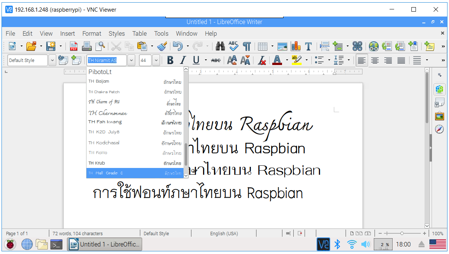The height and width of the screenshot is (254, 449).
Task: Apply the highlighting color
Action: click(x=297, y=60)
